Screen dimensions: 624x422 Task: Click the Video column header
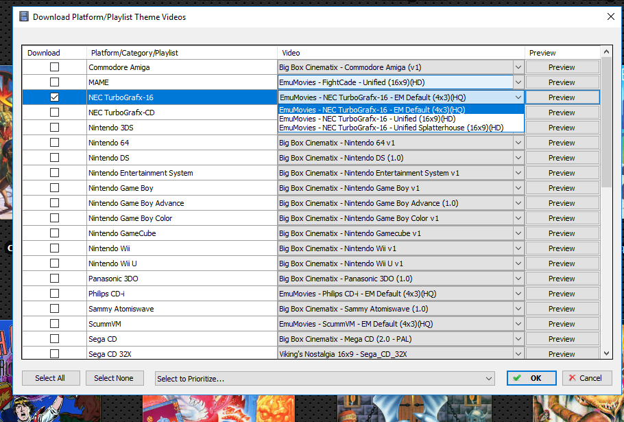tap(401, 53)
